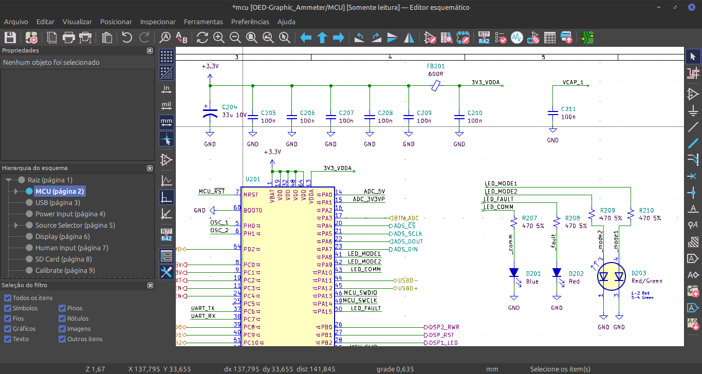Click the Save icon in the toolbar

[x=10, y=38]
